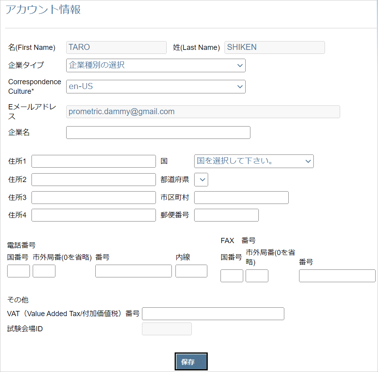Open the Correspondence Culture dropdown showing en-US
Viewport: 378px width, 372px height.
[156, 87]
